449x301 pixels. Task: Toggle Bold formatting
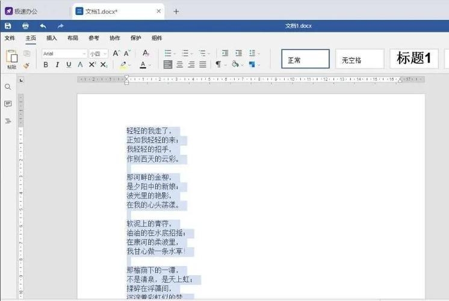click(46, 65)
